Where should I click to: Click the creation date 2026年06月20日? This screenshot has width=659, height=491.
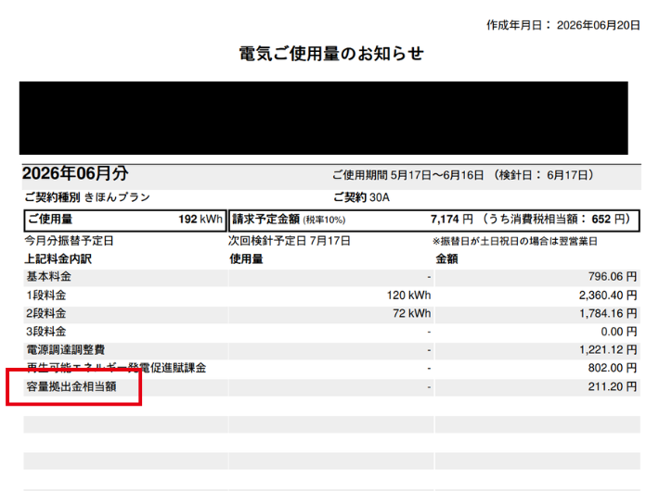[598, 25]
